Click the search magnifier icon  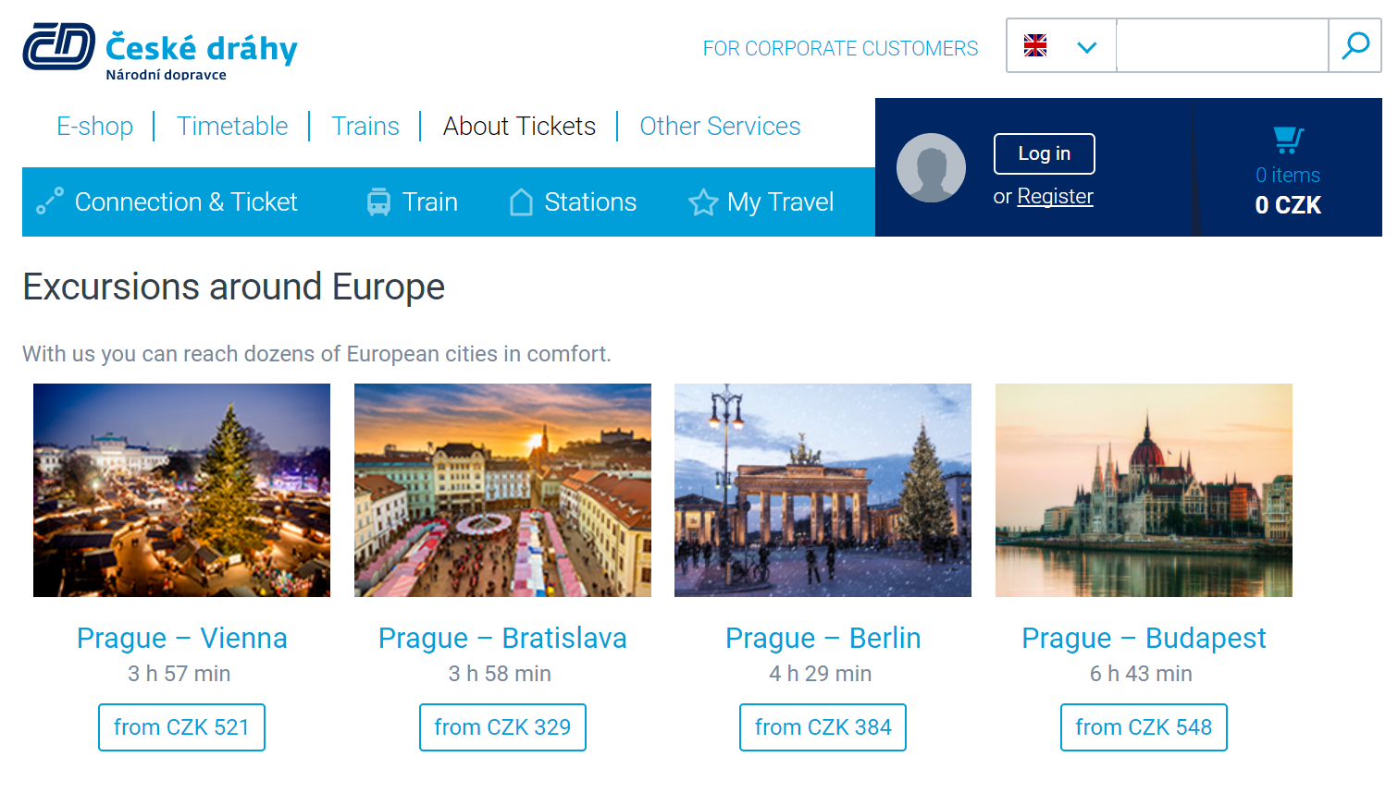1355,45
